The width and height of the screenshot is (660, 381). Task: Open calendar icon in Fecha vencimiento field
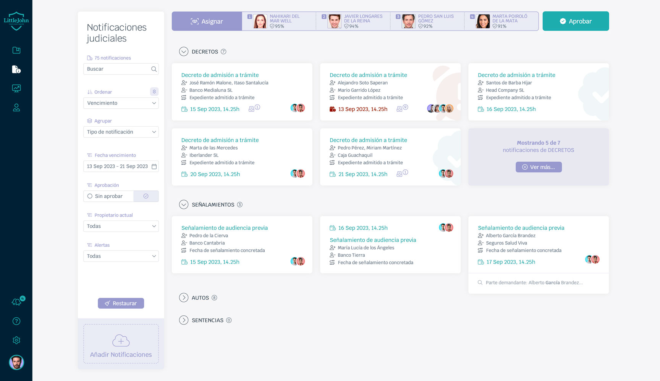pyautogui.click(x=154, y=166)
